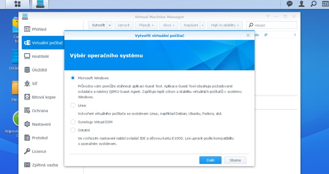Open the table column options dots
Screen dimensions: 329x174
pyautogui.click(x=295, y=35)
